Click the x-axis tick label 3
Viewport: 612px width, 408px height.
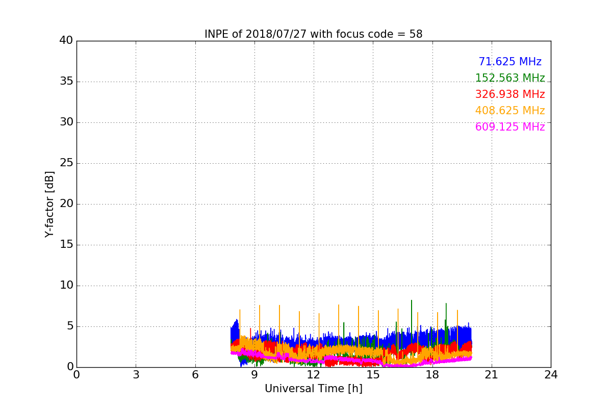tap(136, 375)
